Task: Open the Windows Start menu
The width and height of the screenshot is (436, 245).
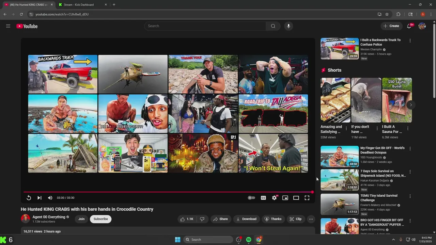Action: coord(177,240)
